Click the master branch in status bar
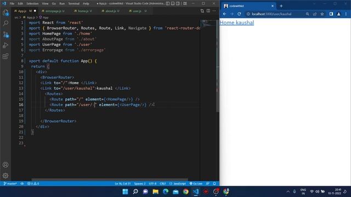The image size is (351, 197). tap(10, 184)
